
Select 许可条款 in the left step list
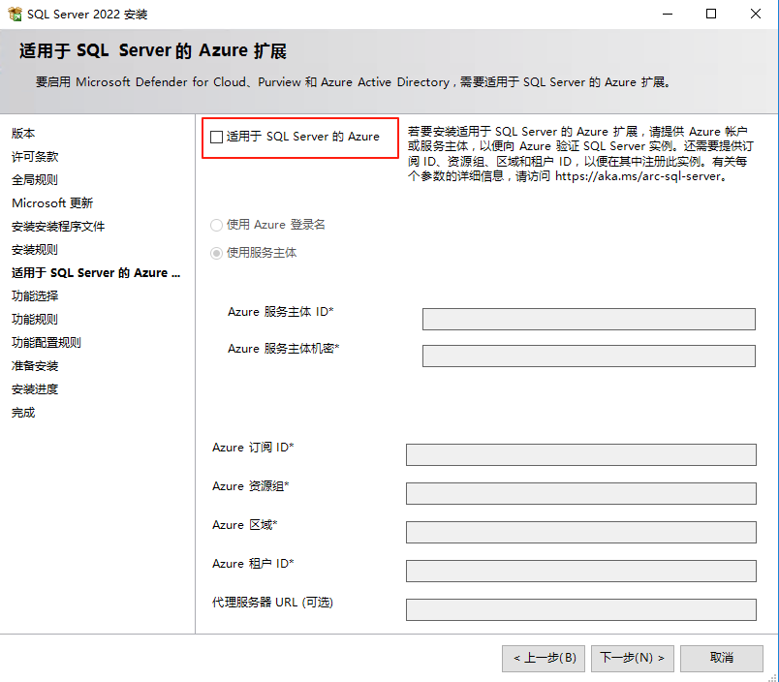(35, 157)
